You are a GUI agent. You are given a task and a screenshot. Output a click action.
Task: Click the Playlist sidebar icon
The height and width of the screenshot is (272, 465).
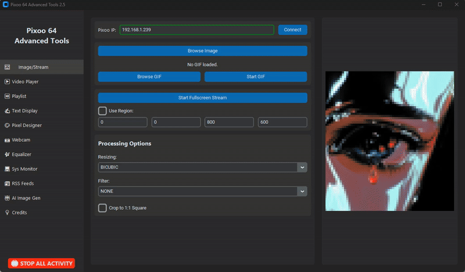pyautogui.click(x=7, y=96)
